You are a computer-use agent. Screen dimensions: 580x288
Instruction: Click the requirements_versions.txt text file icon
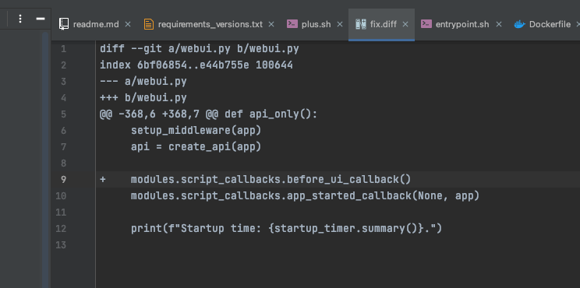(149, 24)
